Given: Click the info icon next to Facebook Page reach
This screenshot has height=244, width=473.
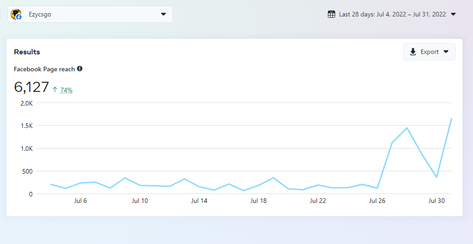Looking at the screenshot, I should pos(80,69).
